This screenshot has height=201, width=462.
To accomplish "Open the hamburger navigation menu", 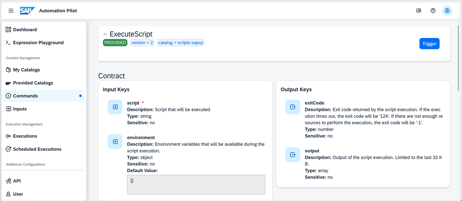I will click(11, 11).
